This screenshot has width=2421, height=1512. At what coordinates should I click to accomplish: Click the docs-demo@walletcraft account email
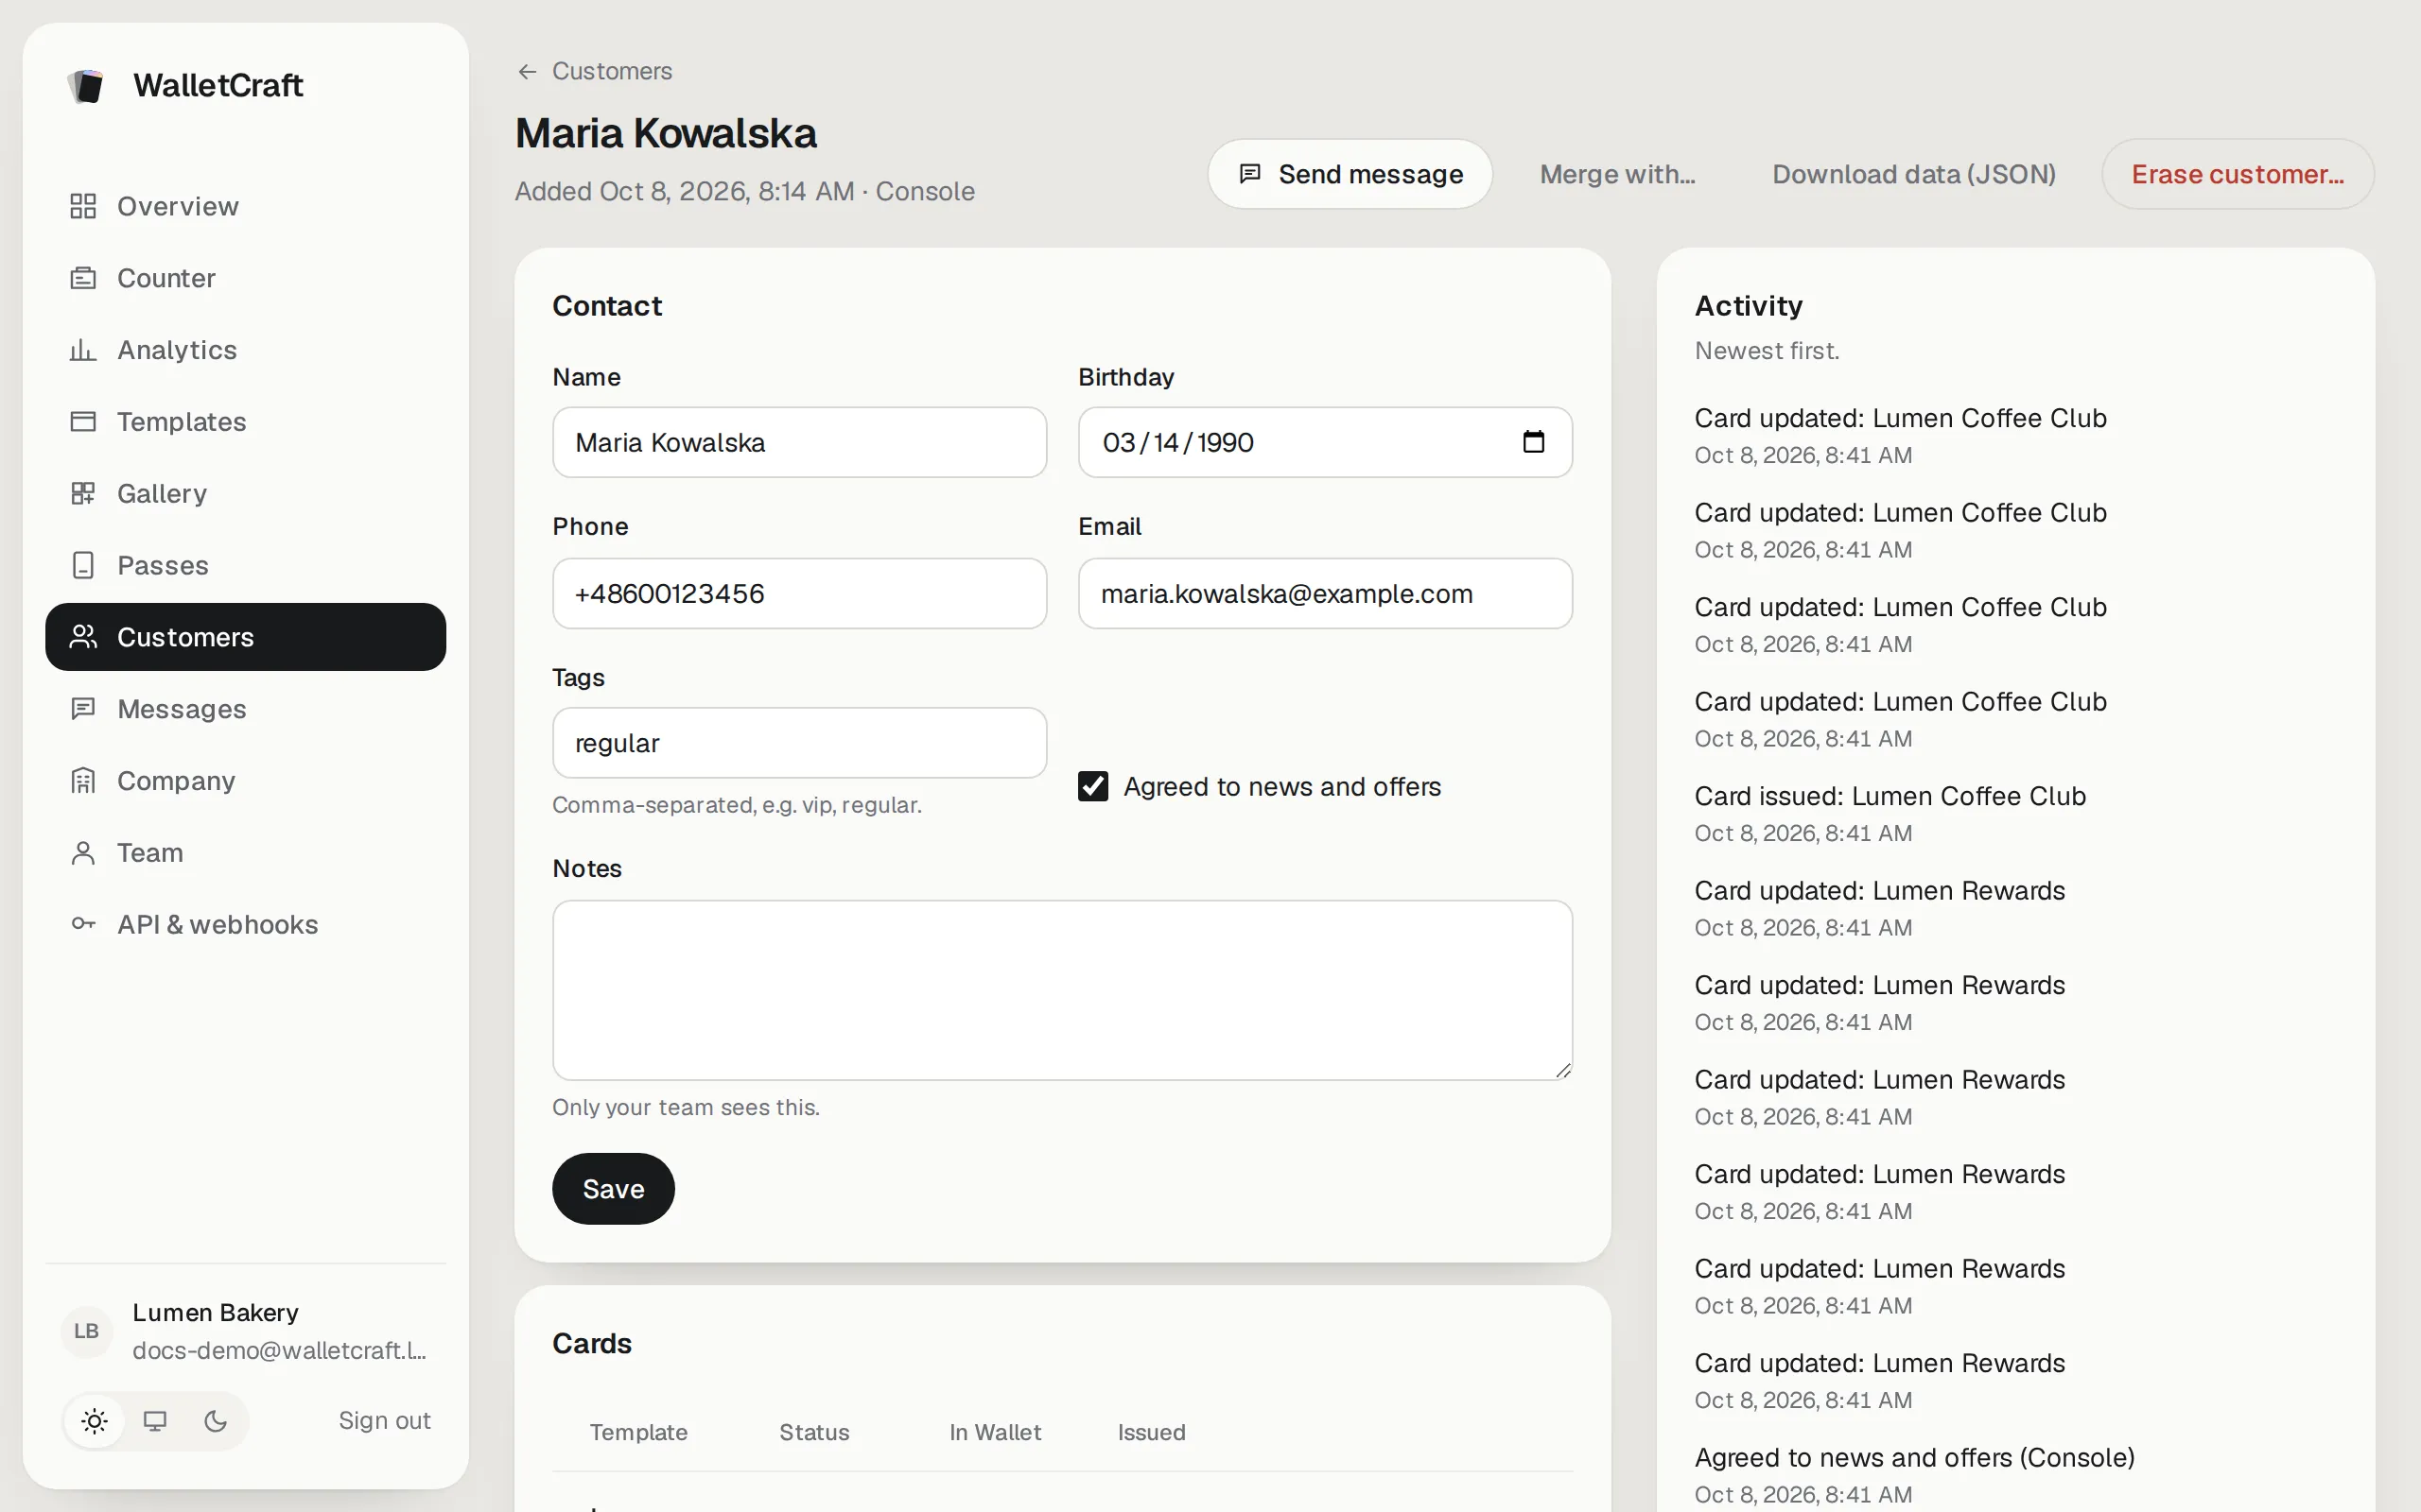coord(280,1351)
